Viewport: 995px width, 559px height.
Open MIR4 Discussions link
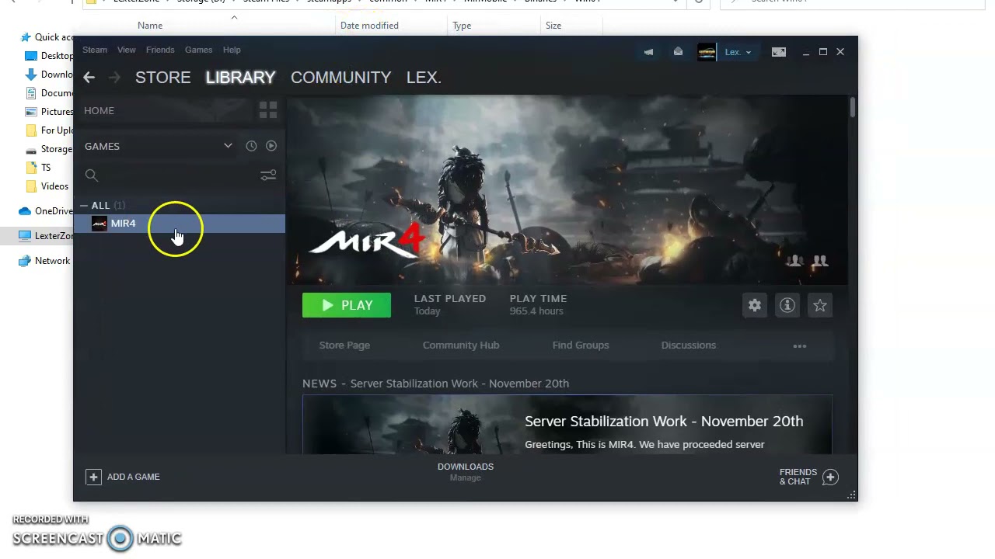(x=689, y=345)
